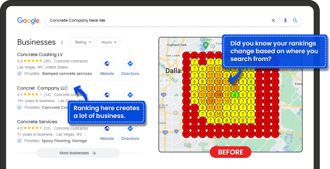Select the green rank 2 map marker
This screenshot has height=169, width=330.
tap(235, 94)
